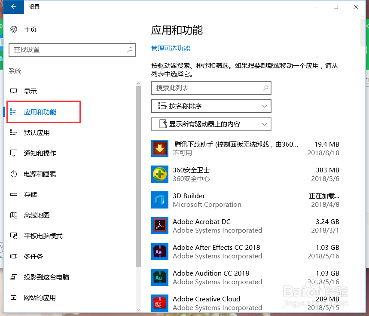Click the 正在加载... status text
369x316 pixels.
click(x=324, y=196)
